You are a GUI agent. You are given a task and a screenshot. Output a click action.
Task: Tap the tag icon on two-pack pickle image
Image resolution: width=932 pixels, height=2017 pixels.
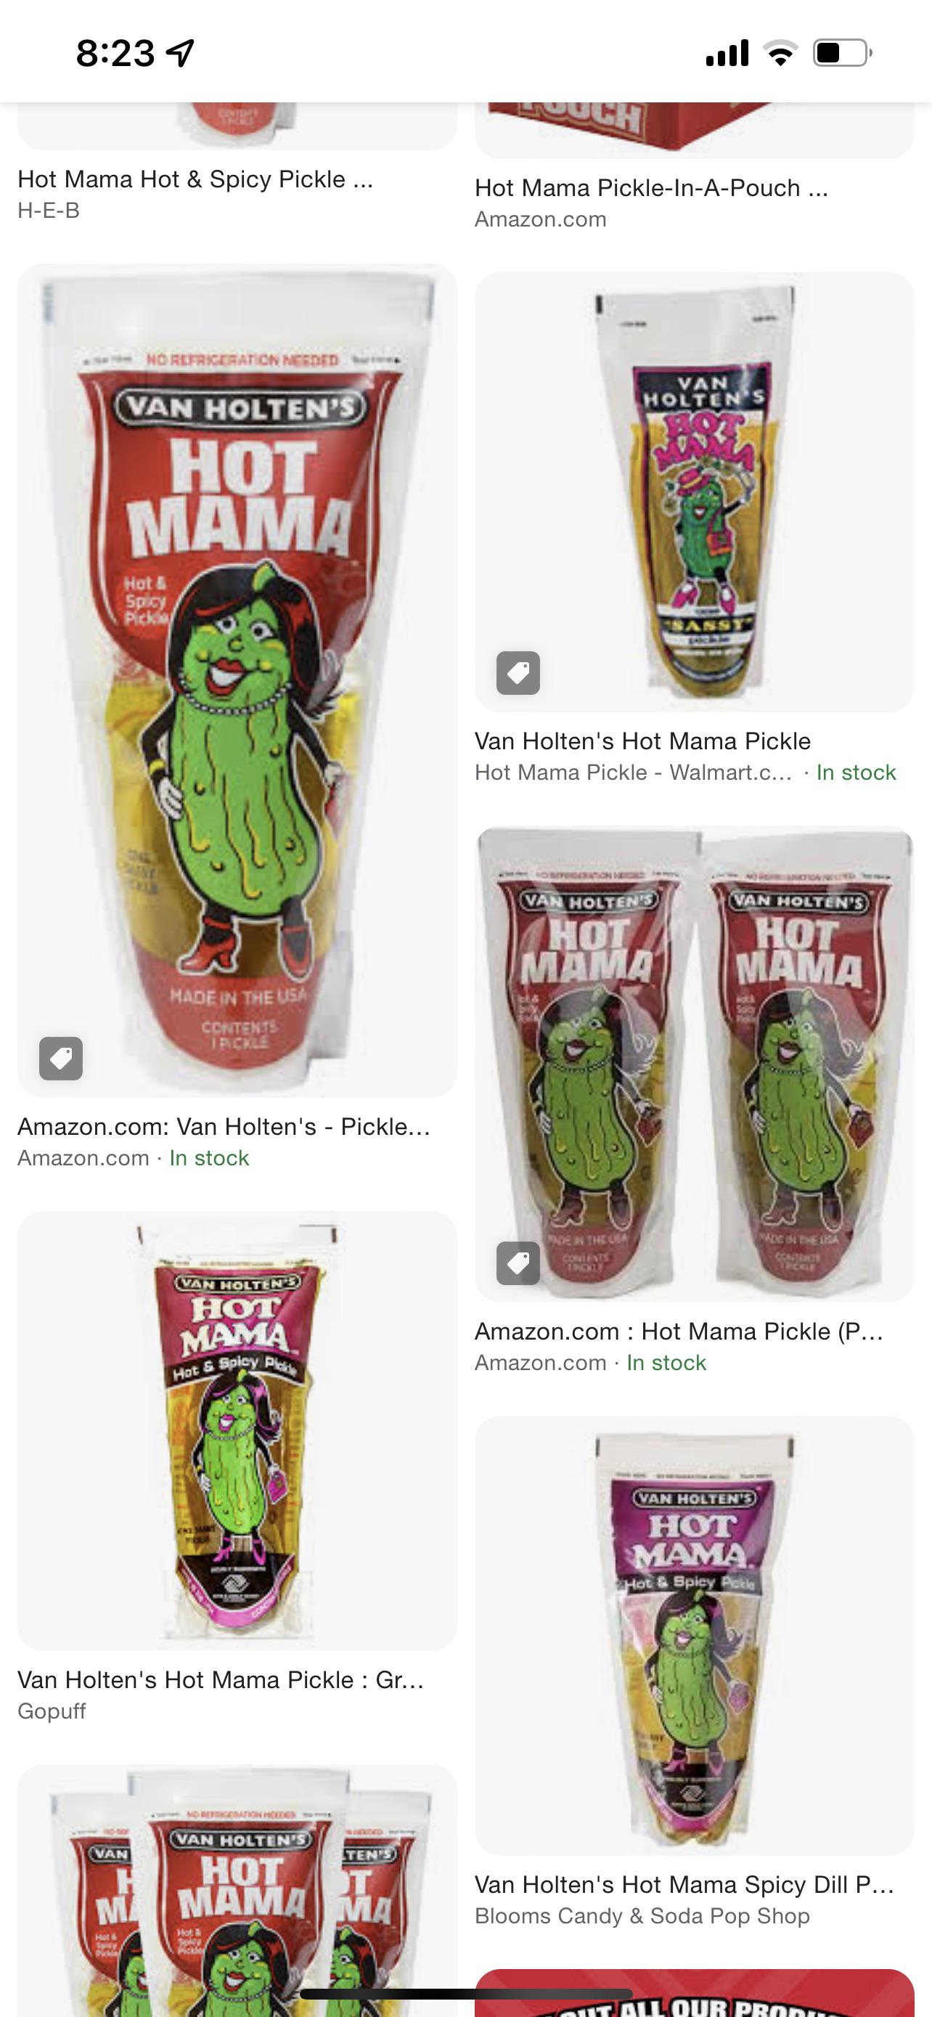(x=518, y=1263)
